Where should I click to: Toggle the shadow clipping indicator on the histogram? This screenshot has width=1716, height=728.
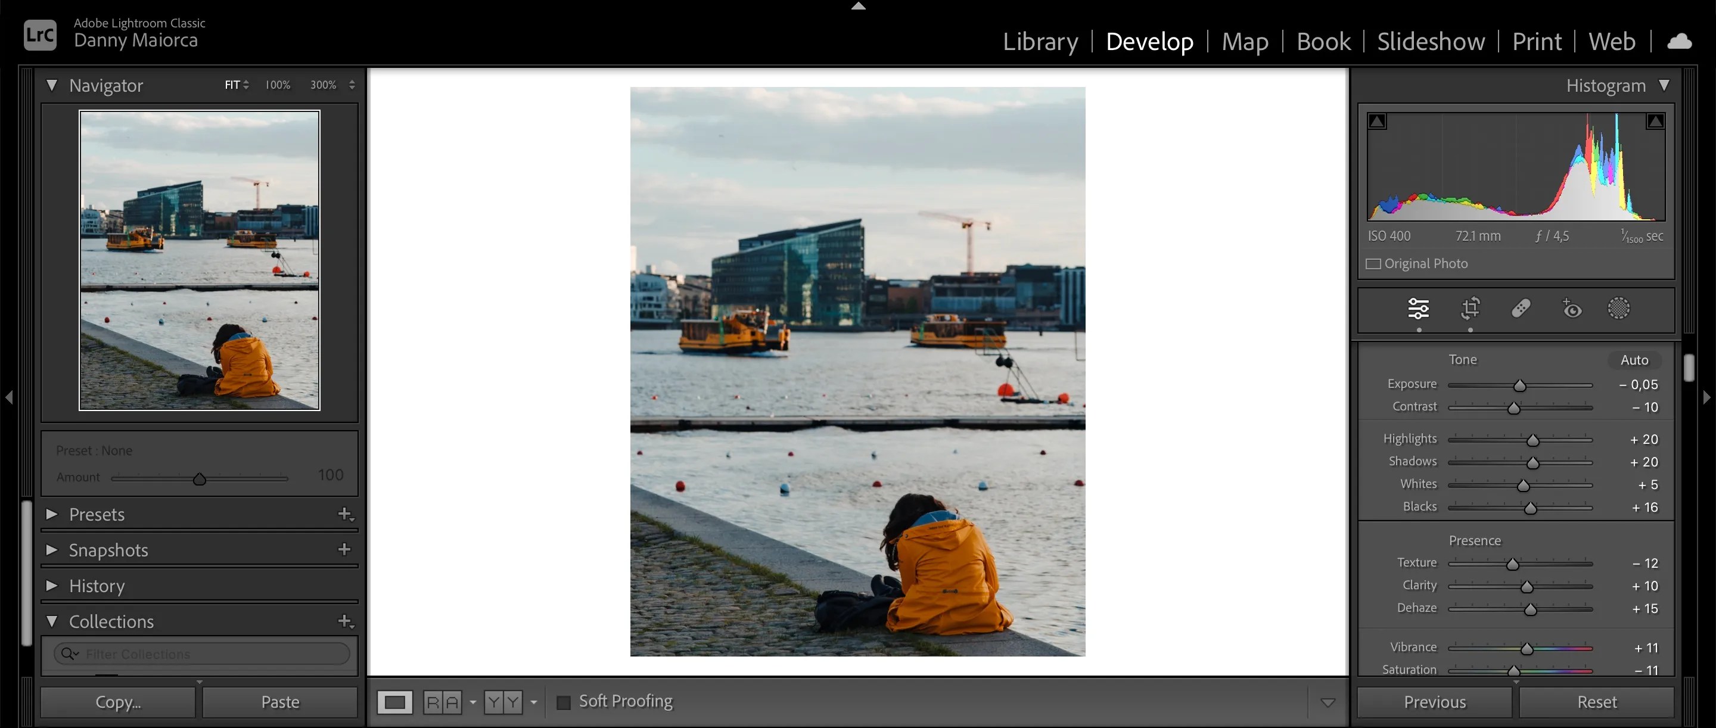(x=1378, y=121)
